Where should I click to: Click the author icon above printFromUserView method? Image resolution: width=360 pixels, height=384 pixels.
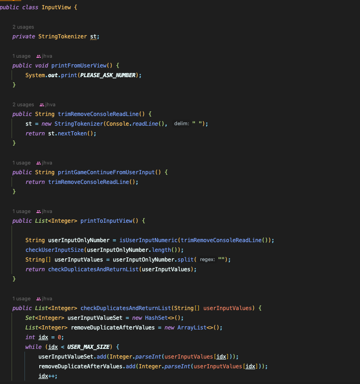[x=38, y=56]
